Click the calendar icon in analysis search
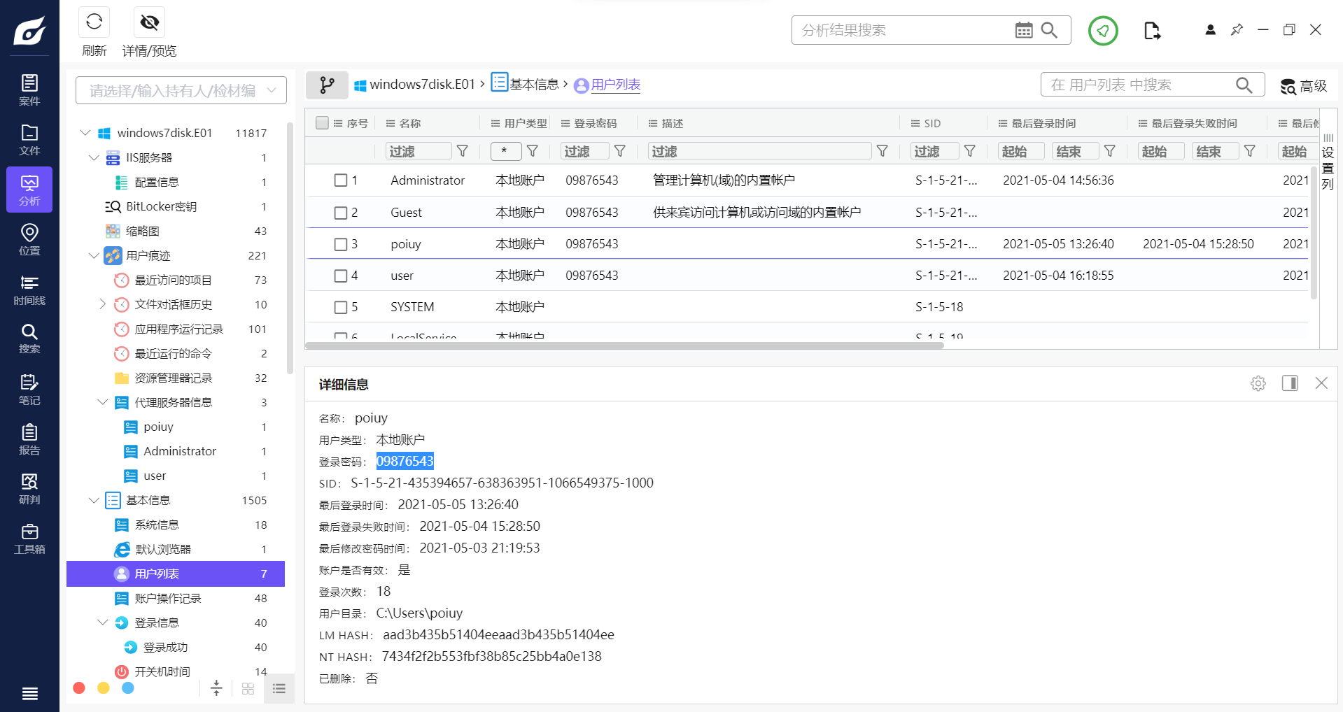 [1024, 30]
